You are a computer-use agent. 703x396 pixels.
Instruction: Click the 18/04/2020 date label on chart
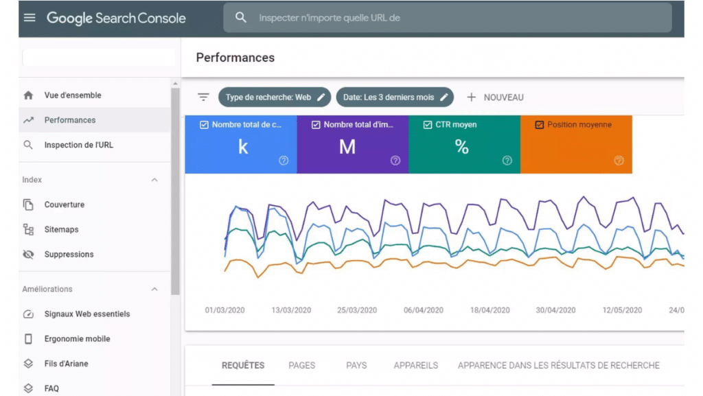point(489,310)
